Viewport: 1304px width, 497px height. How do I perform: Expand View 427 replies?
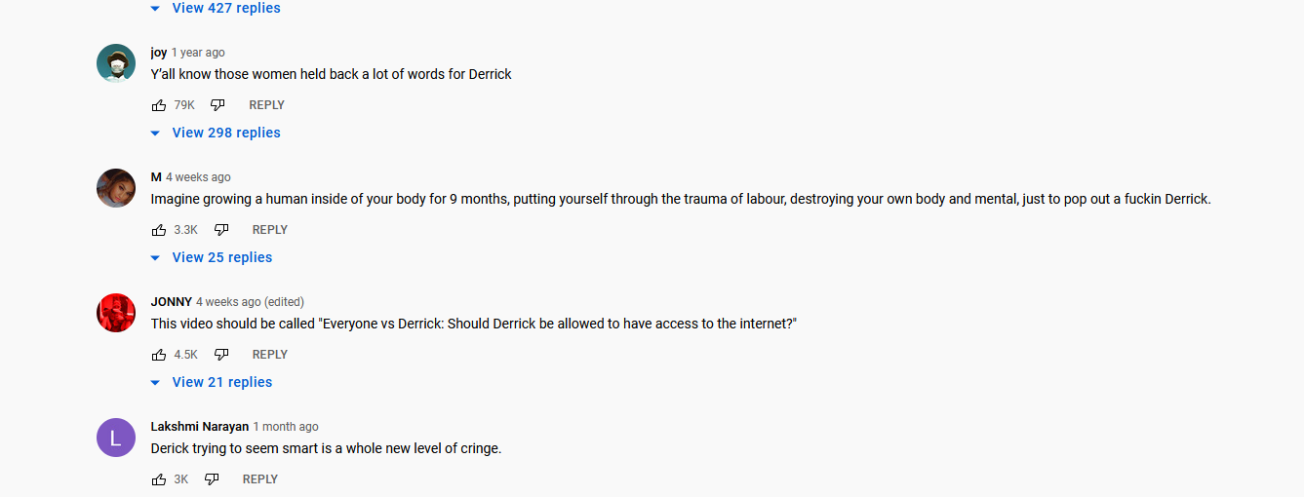(x=216, y=8)
